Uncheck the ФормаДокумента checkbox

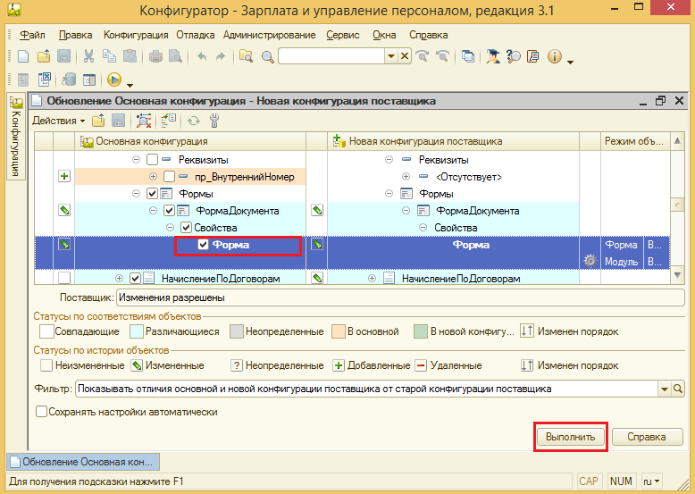(169, 211)
